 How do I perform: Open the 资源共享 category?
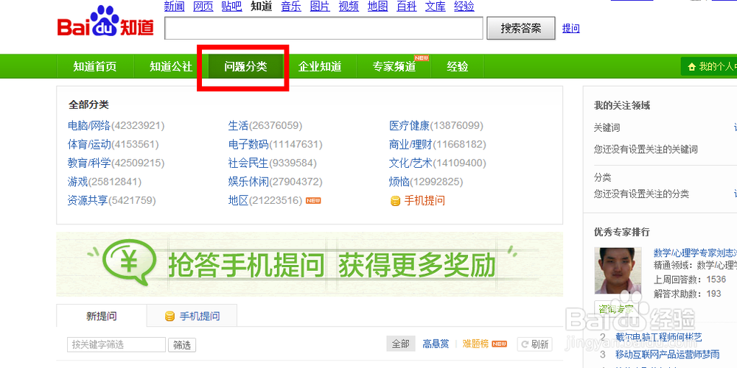click(88, 200)
